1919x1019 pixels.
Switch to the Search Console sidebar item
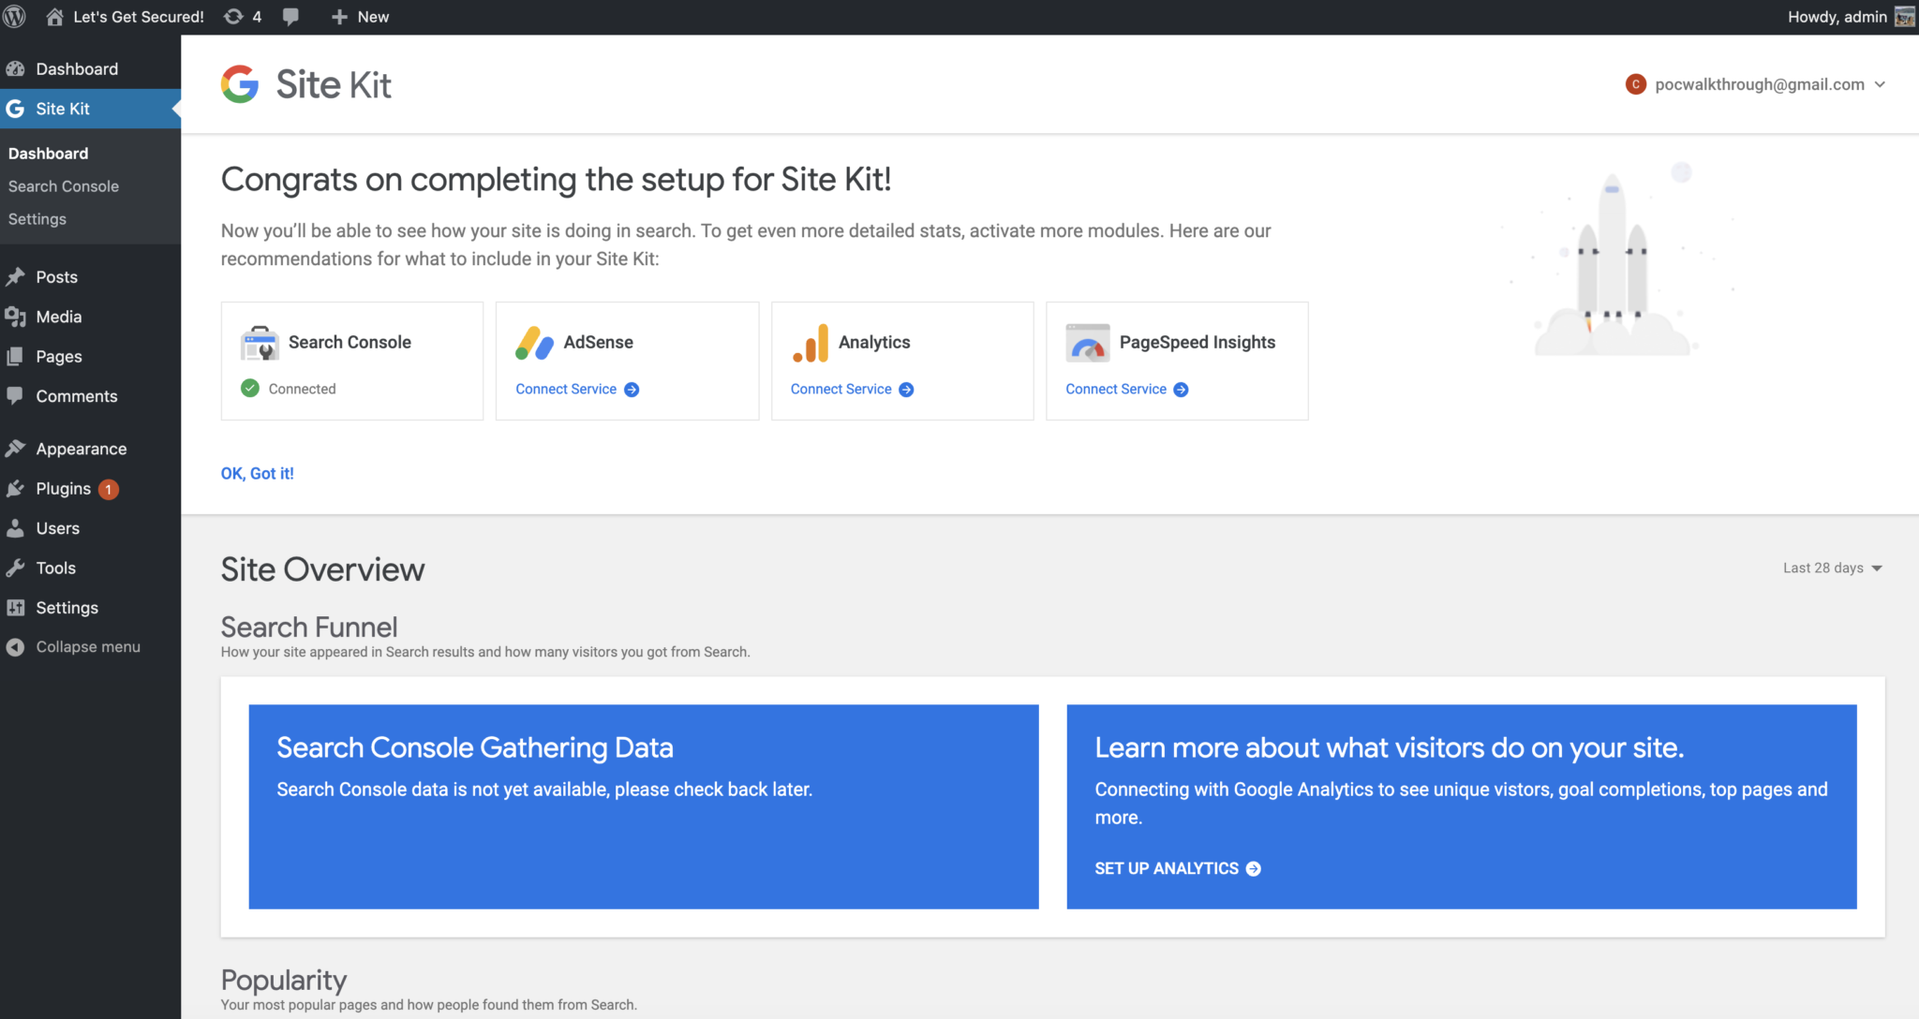(63, 185)
